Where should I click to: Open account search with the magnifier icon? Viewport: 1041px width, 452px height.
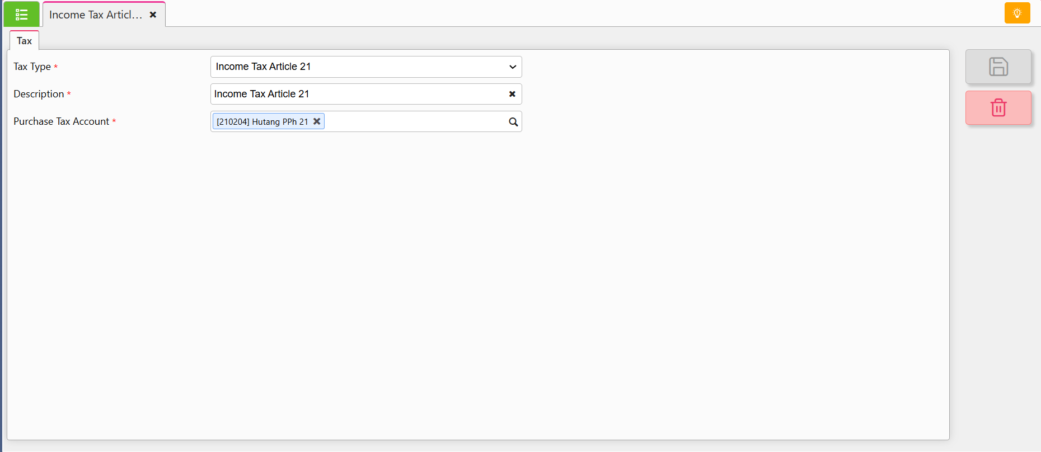click(513, 122)
